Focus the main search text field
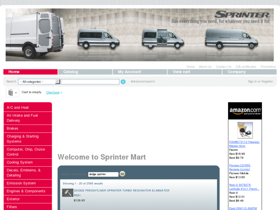Image resolution: width=280 pixels, height=210 pixels. click(90, 82)
